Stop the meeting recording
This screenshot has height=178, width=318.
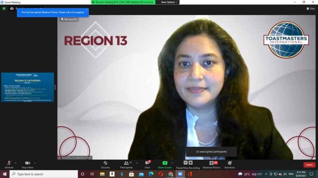click(191, 163)
